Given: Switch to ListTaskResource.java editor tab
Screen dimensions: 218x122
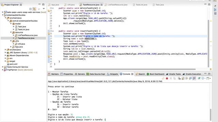Looking at the screenshot, I should click(116, 5).
